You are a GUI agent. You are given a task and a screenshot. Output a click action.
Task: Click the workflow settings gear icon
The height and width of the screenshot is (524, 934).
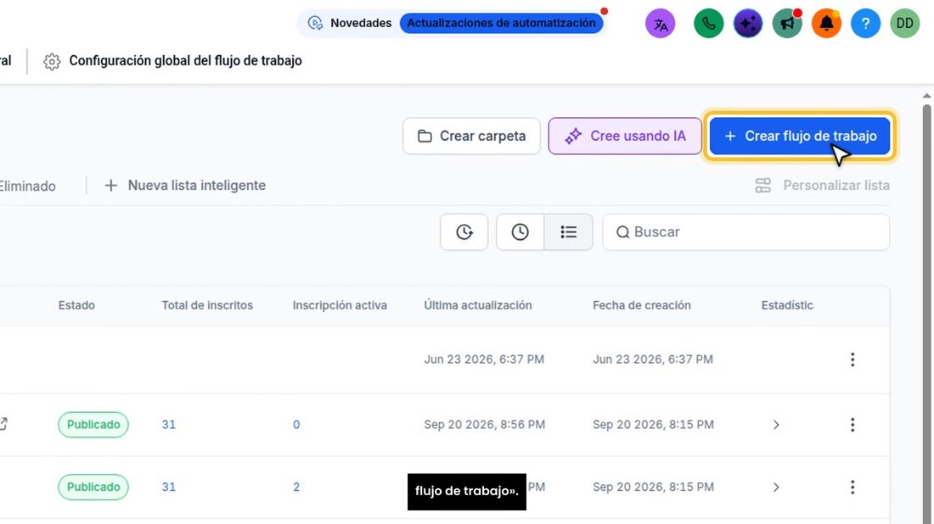tap(52, 61)
